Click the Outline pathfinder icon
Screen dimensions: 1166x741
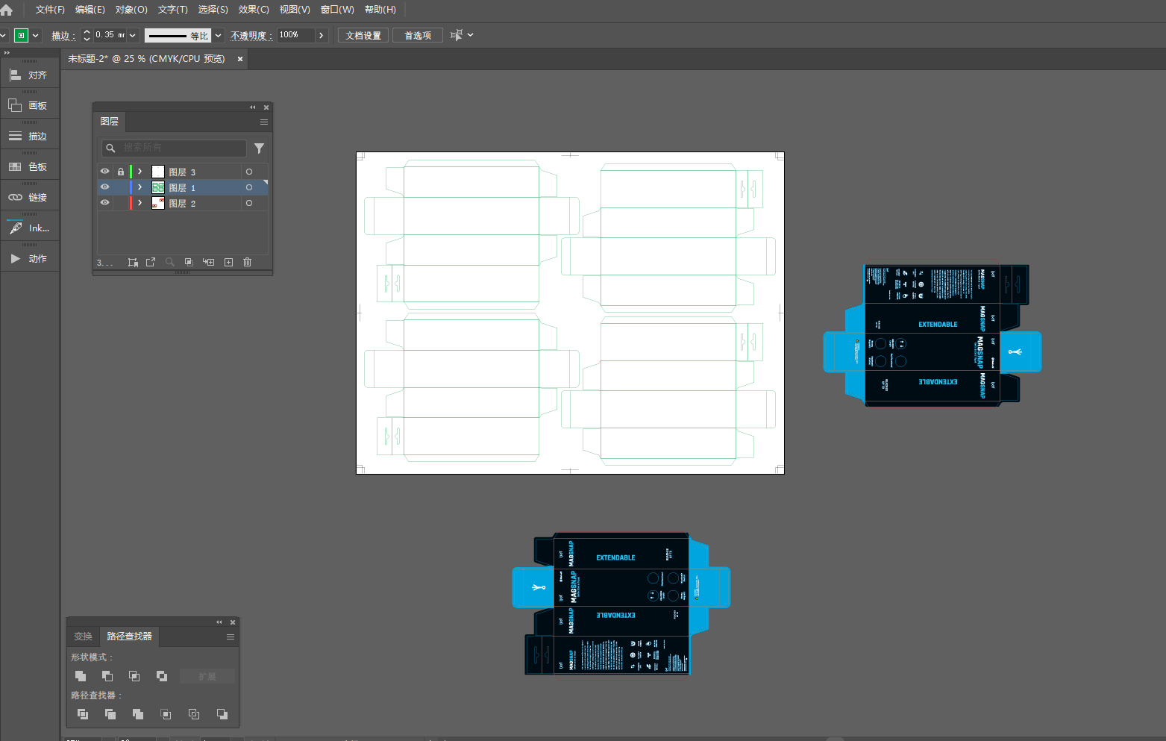[194, 714]
